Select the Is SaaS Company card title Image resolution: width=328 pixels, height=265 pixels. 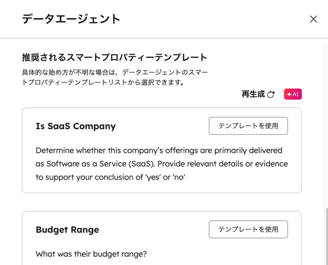point(75,126)
